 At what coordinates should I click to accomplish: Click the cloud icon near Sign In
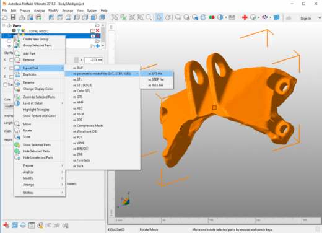tap(289, 18)
